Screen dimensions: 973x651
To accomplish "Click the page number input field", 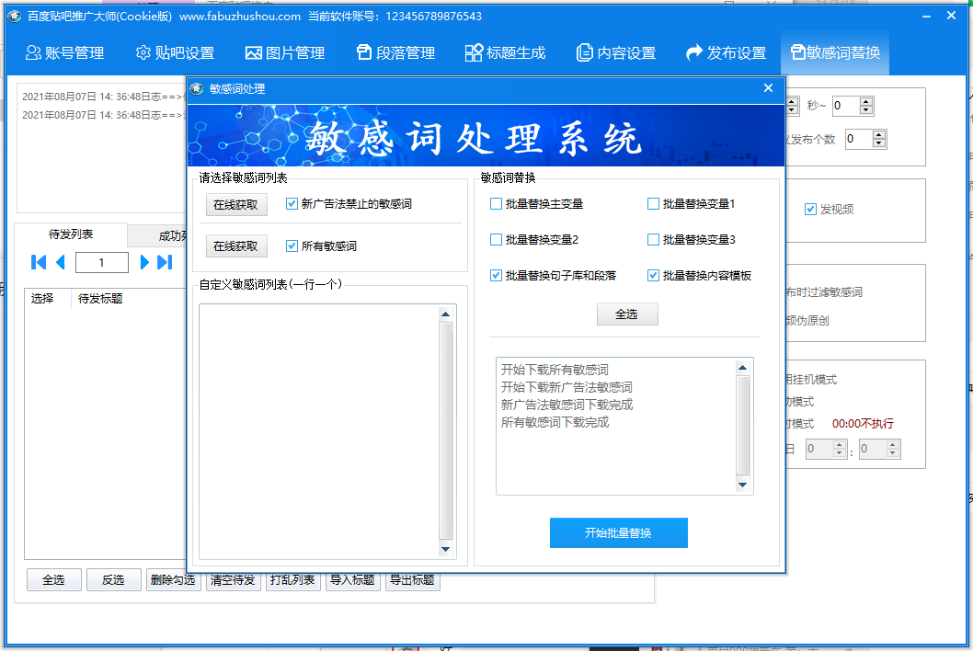I will pyautogui.click(x=101, y=263).
